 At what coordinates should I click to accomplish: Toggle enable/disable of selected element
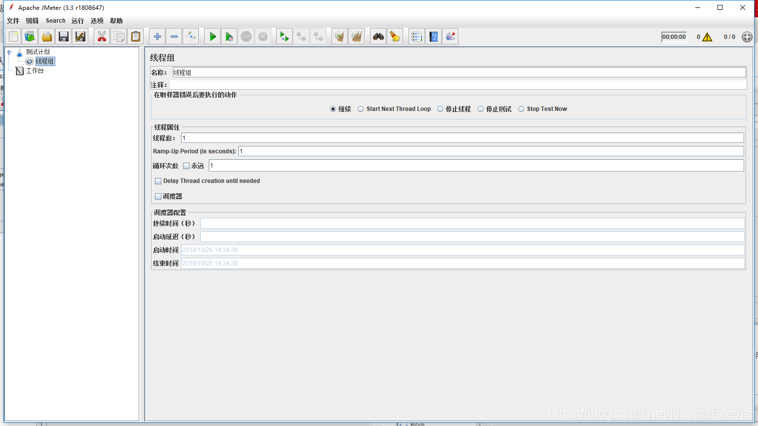191,36
